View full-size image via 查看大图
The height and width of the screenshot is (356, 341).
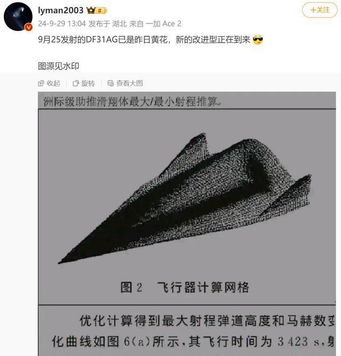click(x=125, y=83)
